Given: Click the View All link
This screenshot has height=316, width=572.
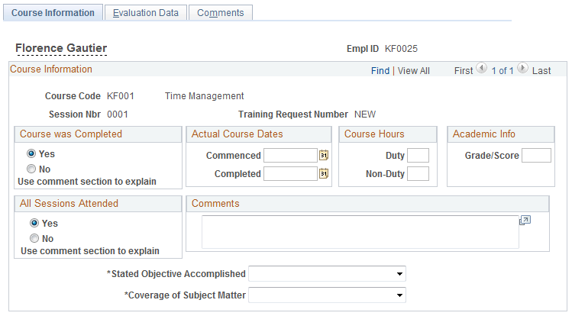Looking at the screenshot, I should pos(413,71).
